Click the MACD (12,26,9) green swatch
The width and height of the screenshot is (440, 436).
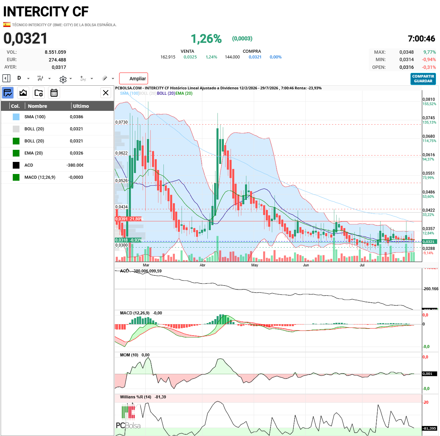click(x=16, y=177)
